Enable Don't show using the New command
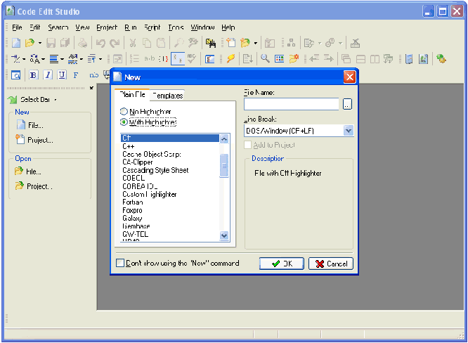468x343 pixels. (120, 263)
